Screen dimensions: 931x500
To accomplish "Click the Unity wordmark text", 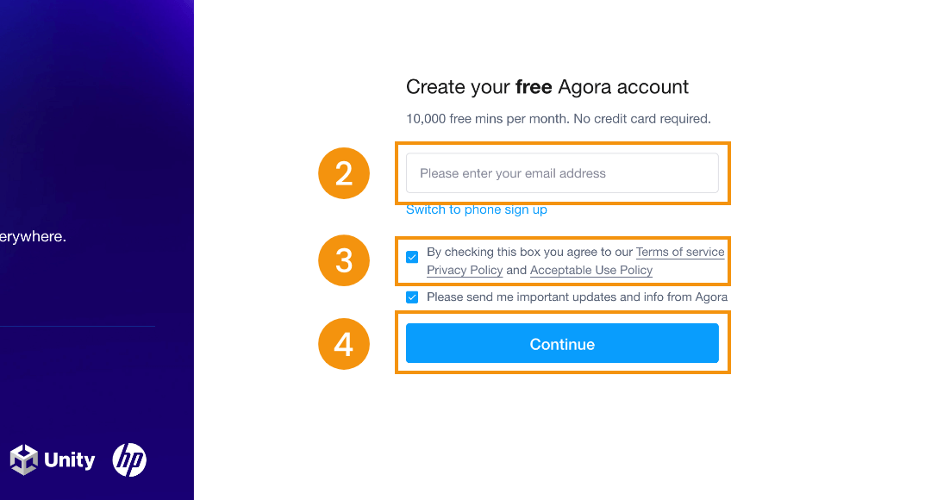I will [70, 460].
